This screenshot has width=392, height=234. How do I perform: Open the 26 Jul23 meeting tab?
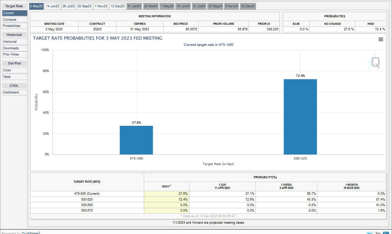(68, 6)
